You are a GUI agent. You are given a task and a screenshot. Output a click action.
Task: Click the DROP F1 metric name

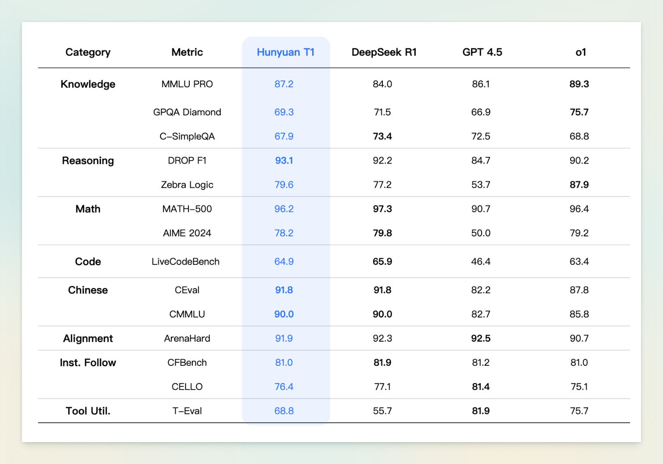tap(187, 161)
